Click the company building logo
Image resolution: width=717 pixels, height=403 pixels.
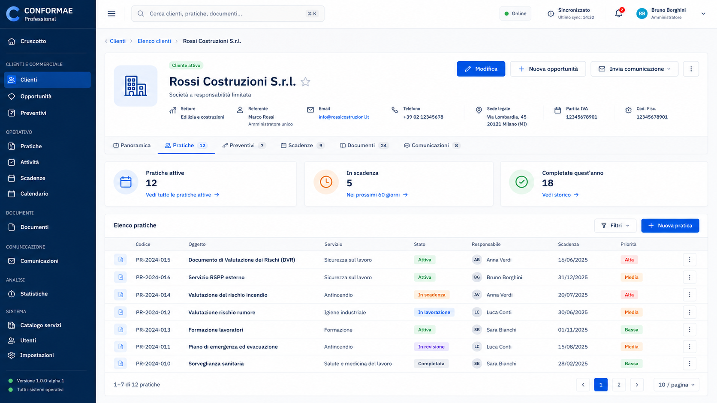[x=136, y=86]
